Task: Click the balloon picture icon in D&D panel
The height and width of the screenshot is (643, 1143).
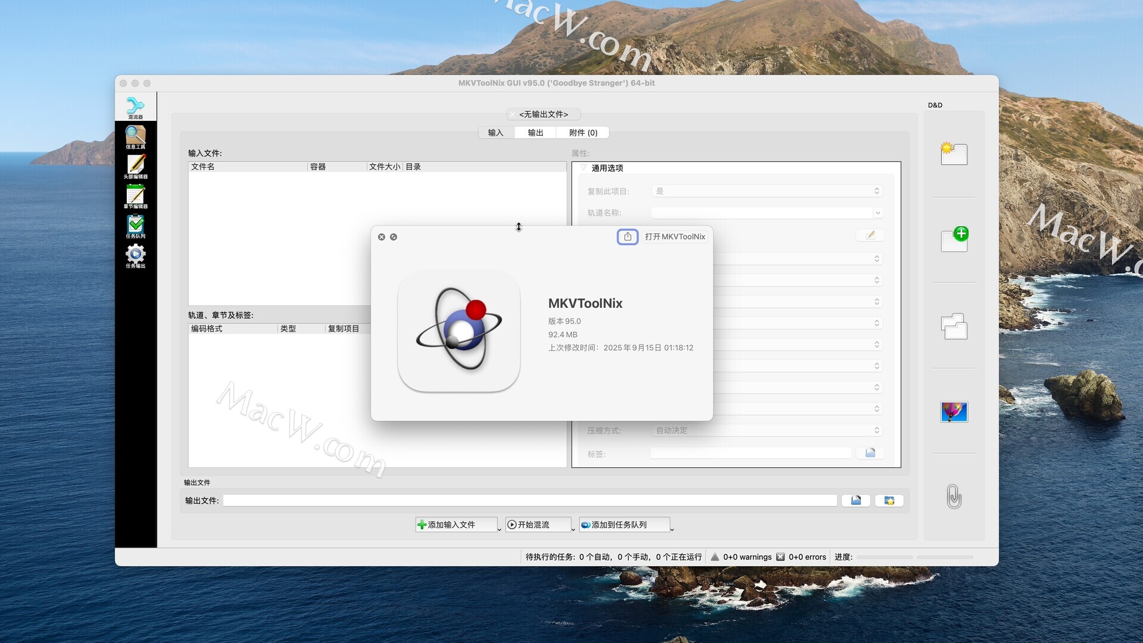Action: point(954,411)
